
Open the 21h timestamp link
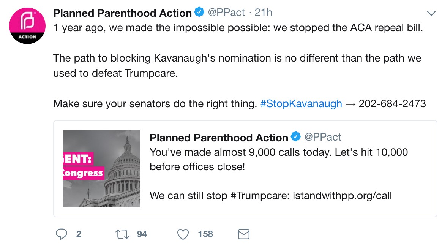point(263,13)
